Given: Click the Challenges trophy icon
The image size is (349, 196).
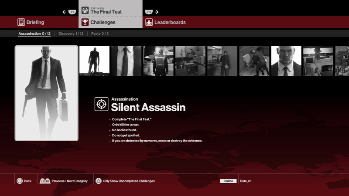Looking at the screenshot, I should click(x=85, y=22).
